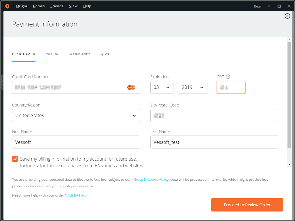This screenshot has width=295, height=221.
Task: Click the scrollbar down arrow
Action: click(289, 164)
